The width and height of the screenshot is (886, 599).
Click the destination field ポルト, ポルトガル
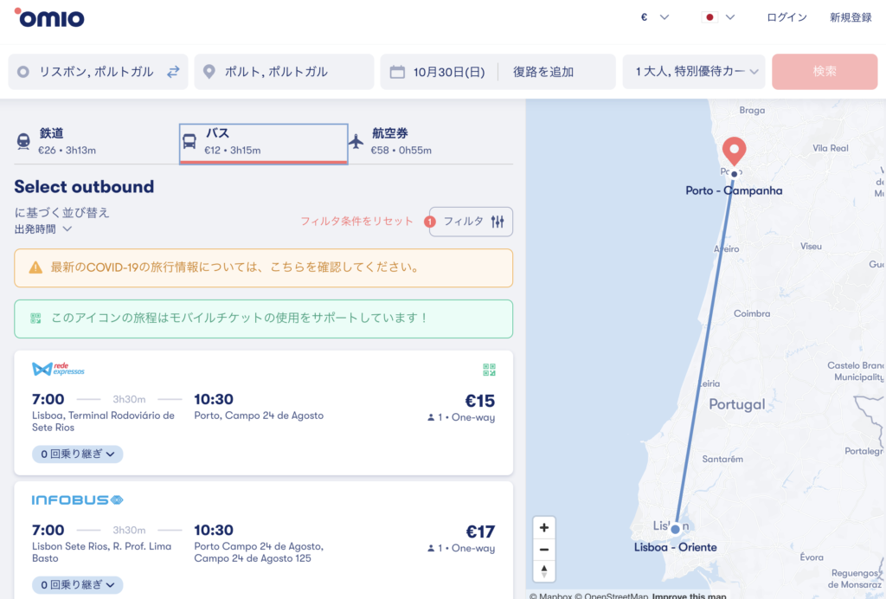pos(284,72)
